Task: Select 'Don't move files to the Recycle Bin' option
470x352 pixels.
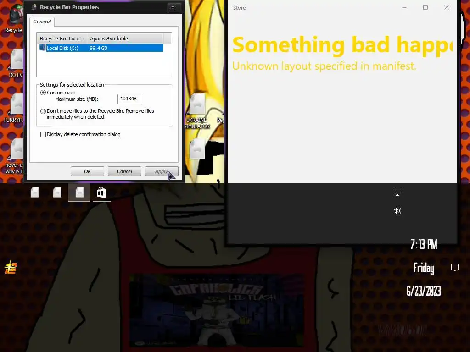Action: pos(43,111)
